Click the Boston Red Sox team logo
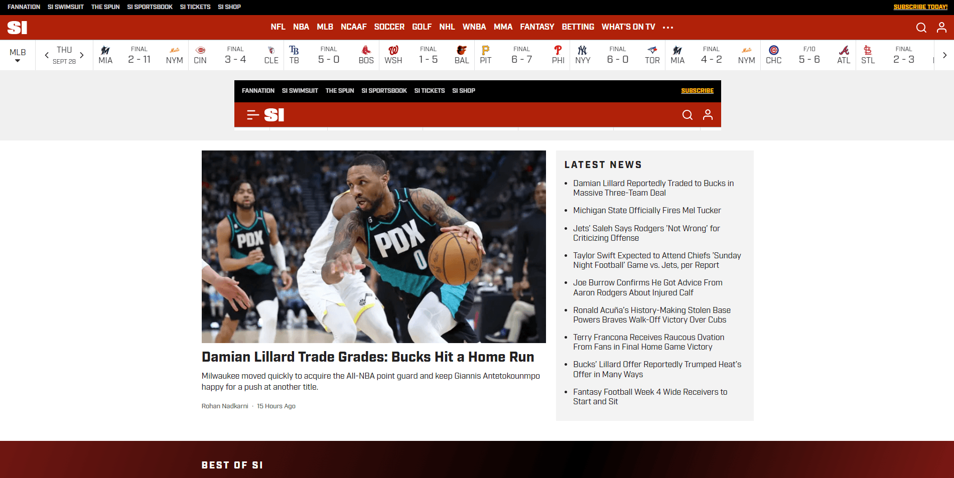 [366, 50]
